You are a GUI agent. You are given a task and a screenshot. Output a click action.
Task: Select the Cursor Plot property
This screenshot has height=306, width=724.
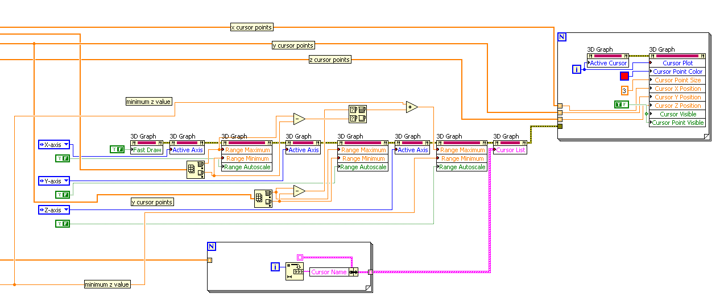tap(677, 63)
